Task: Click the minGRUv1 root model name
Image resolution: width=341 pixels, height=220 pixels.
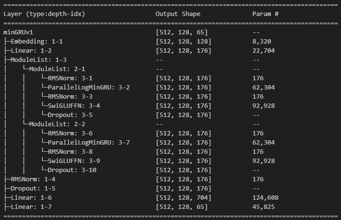Action: click(x=18, y=32)
